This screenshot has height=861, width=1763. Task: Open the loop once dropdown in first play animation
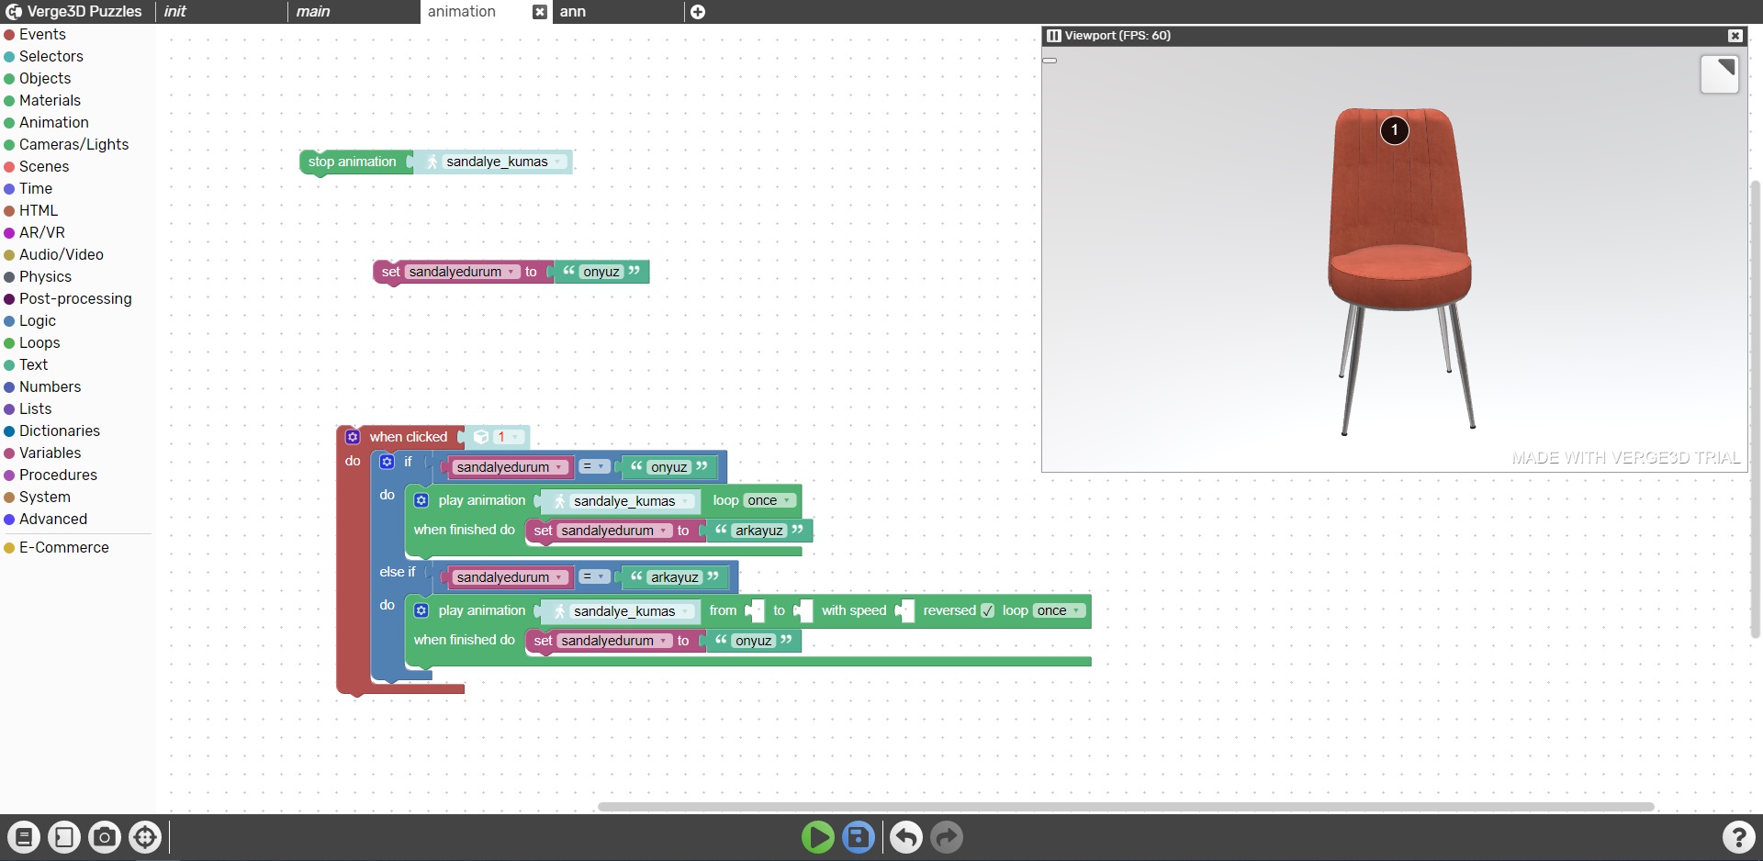769,500
